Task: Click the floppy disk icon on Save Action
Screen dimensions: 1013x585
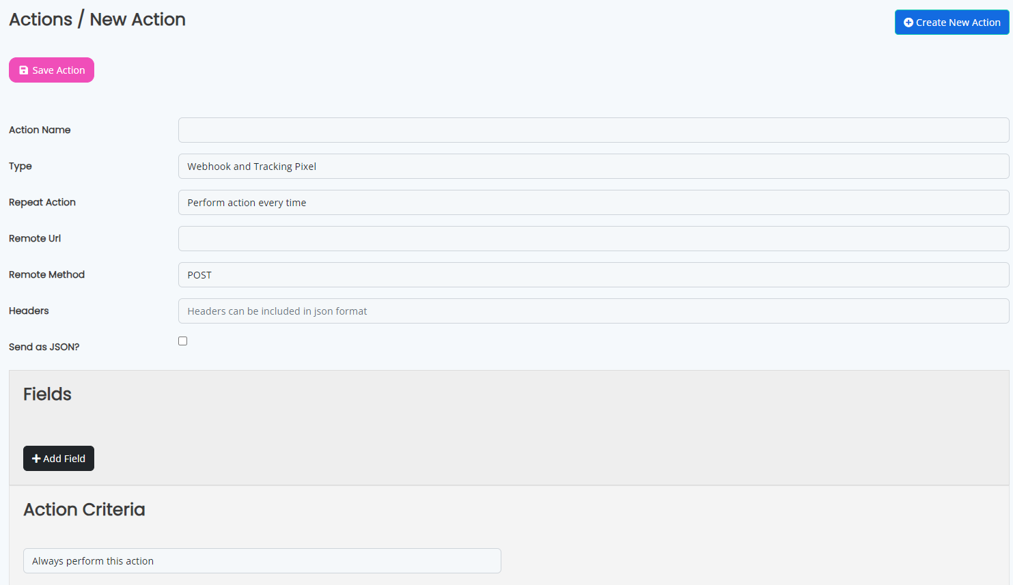Action: (24, 70)
